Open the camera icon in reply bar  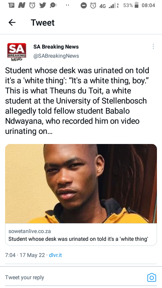[x=152, y=277]
